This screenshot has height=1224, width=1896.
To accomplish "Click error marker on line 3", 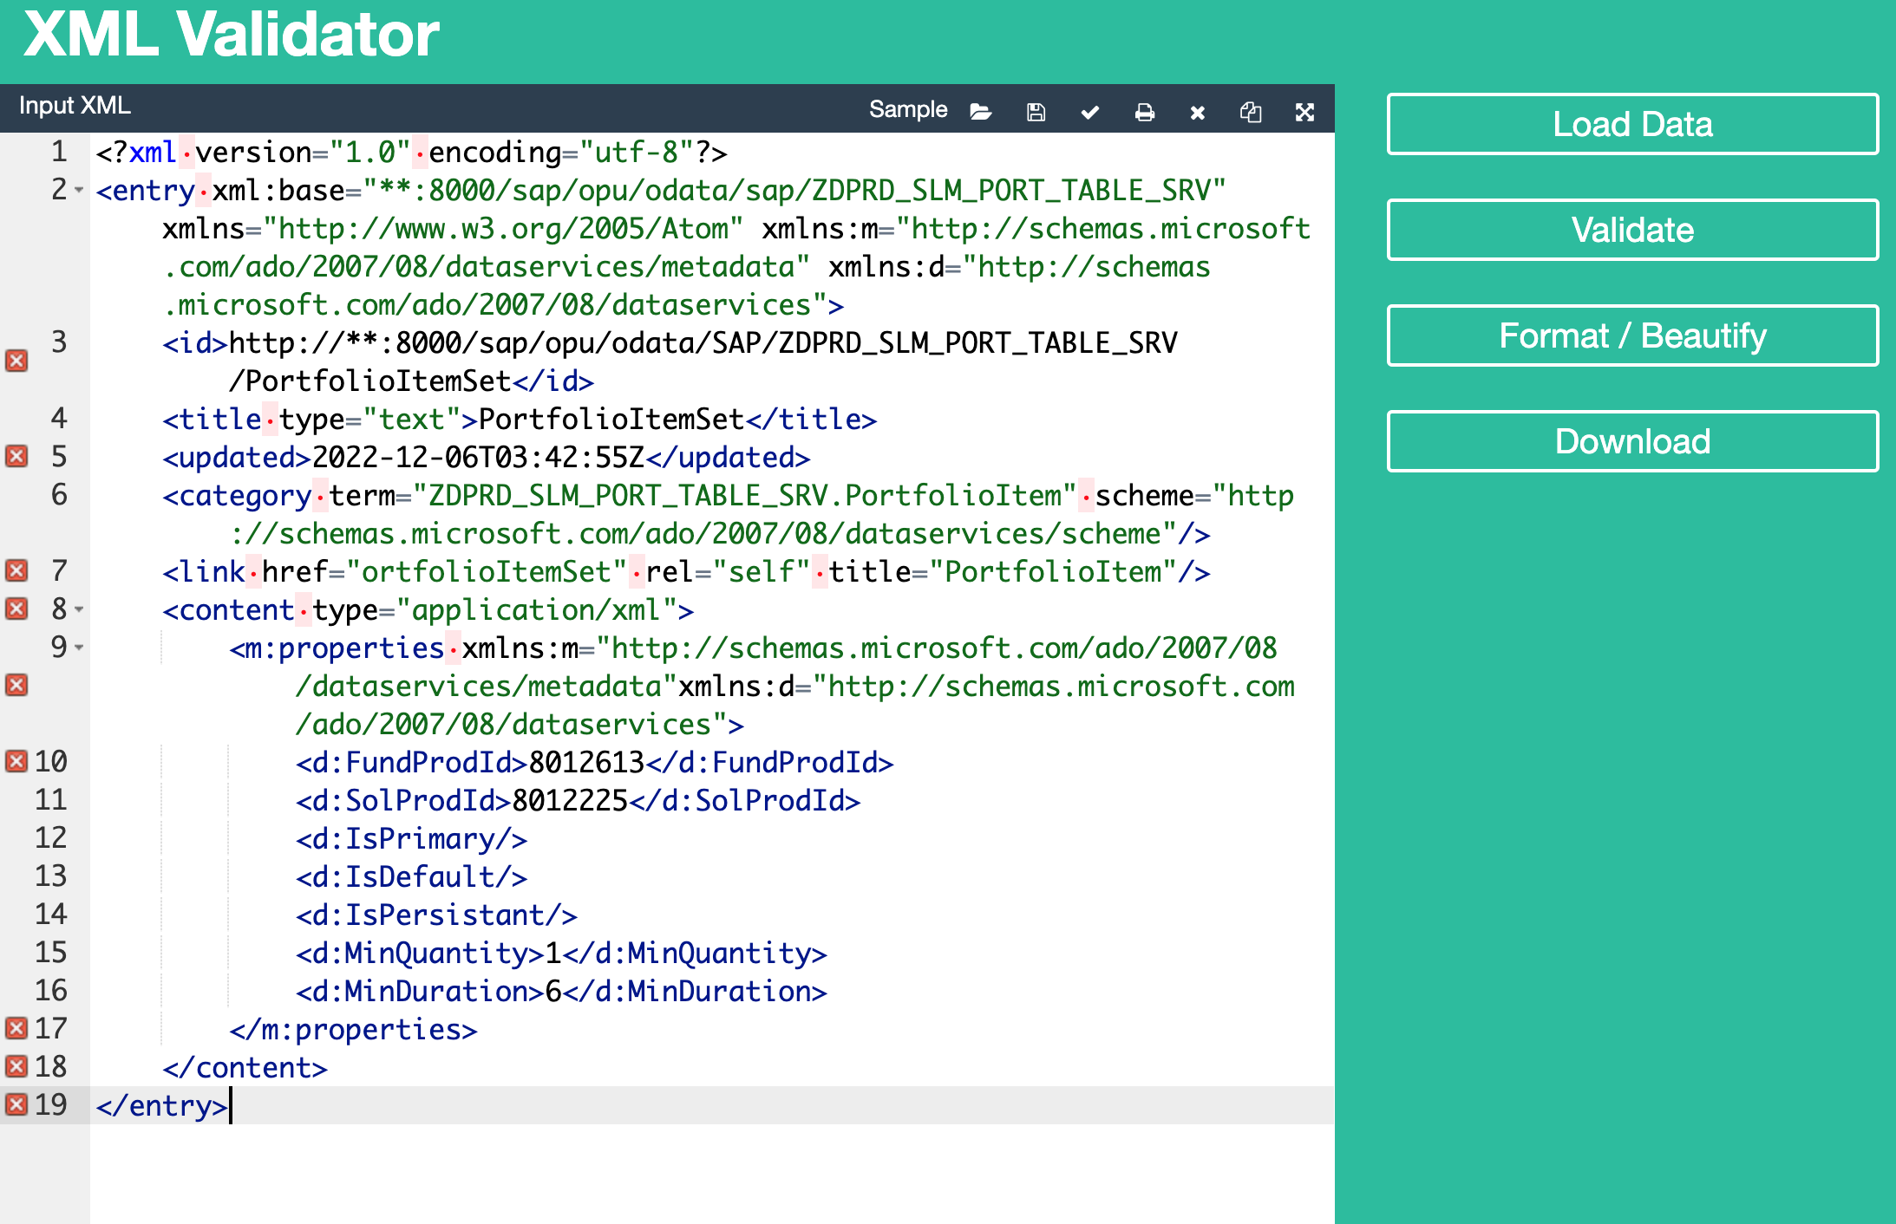I will pyautogui.click(x=16, y=360).
